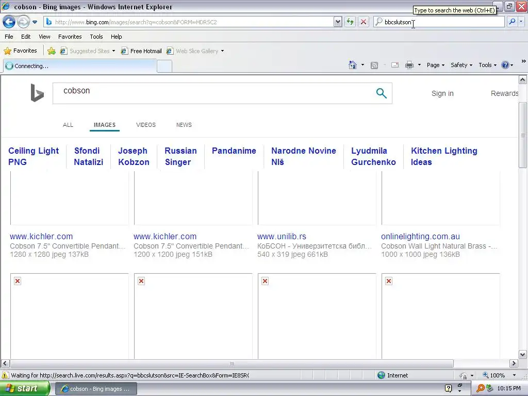
Task: Select the Connecting... browser tab
Action: coord(80,66)
